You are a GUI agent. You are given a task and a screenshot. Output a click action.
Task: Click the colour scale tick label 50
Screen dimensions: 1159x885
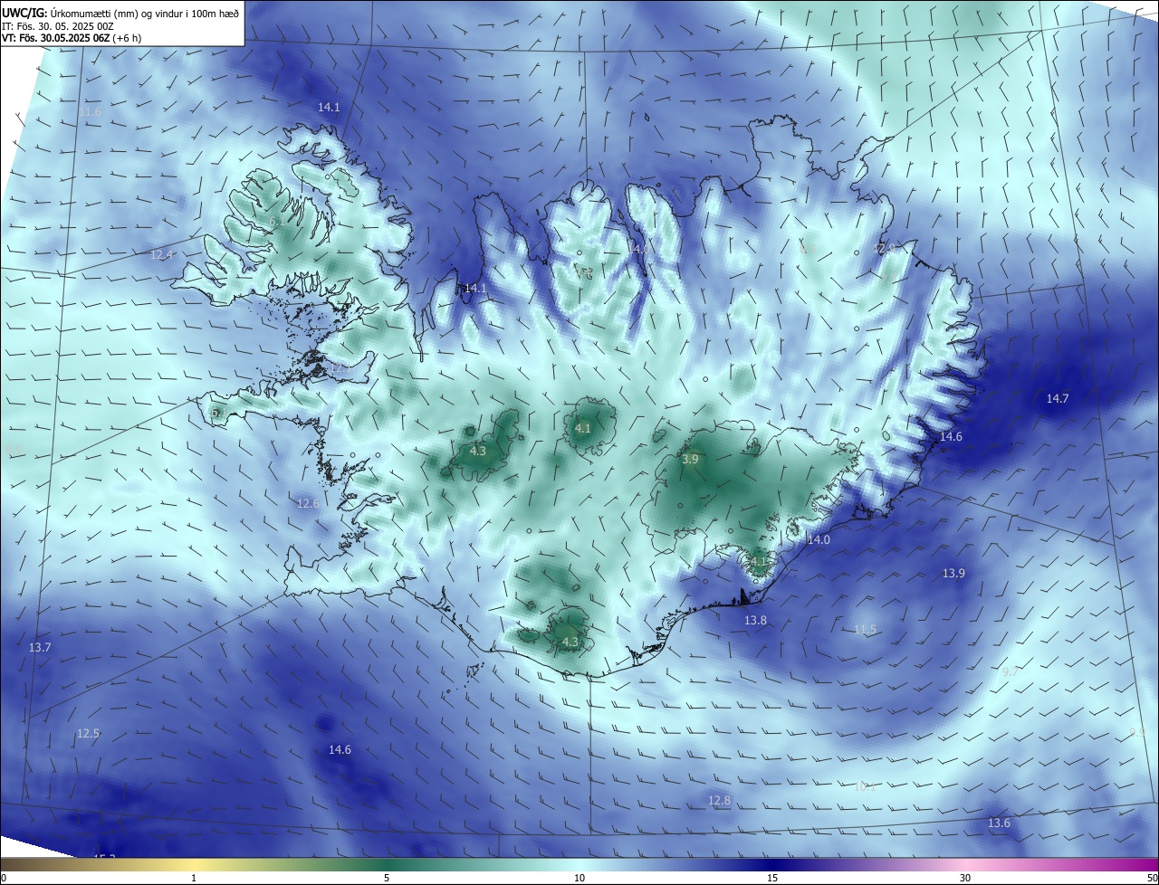click(1153, 878)
